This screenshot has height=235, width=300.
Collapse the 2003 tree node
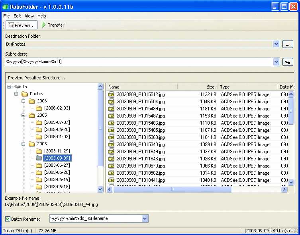[x=24, y=144]
